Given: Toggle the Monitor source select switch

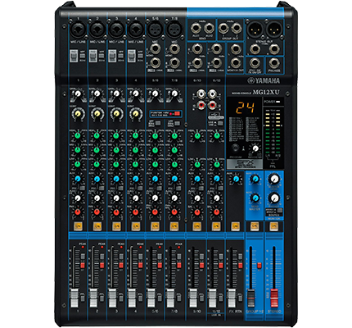Looking at the screenshot, I should coord(280,211).
